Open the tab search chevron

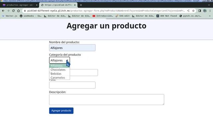pos(209,5)
